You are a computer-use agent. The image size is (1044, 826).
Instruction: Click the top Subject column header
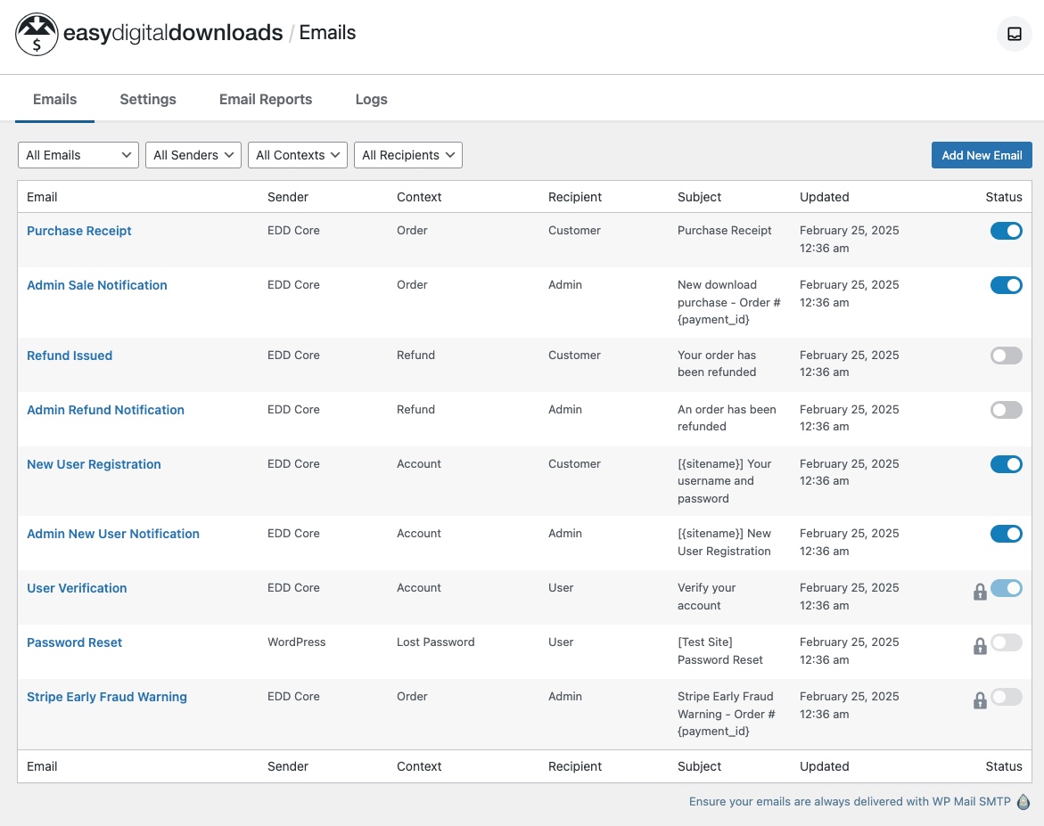pos(699,197)
